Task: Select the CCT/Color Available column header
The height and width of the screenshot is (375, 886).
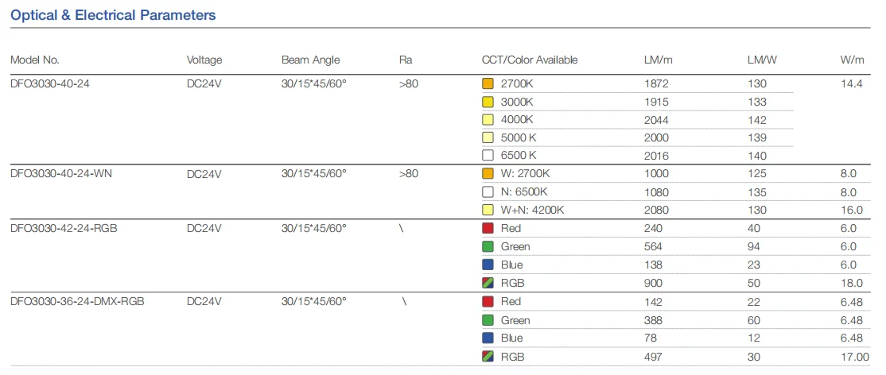Action: (530, 60)
